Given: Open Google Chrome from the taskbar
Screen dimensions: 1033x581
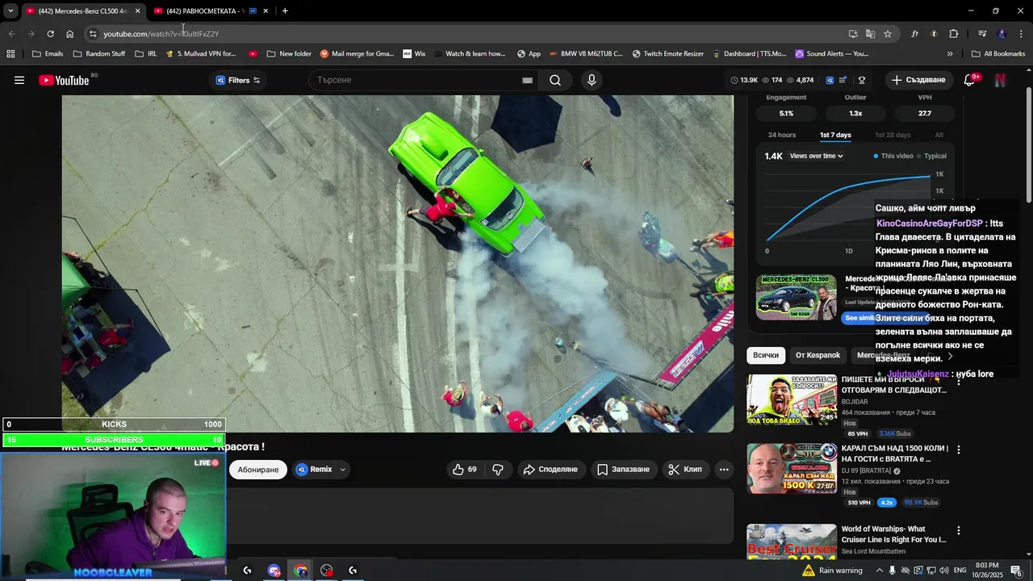Looking at the screenshot, I should (300, 571).
